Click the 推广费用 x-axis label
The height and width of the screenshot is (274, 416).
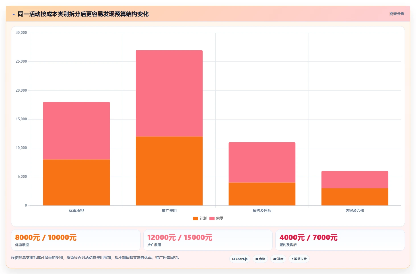coord(169,211)
